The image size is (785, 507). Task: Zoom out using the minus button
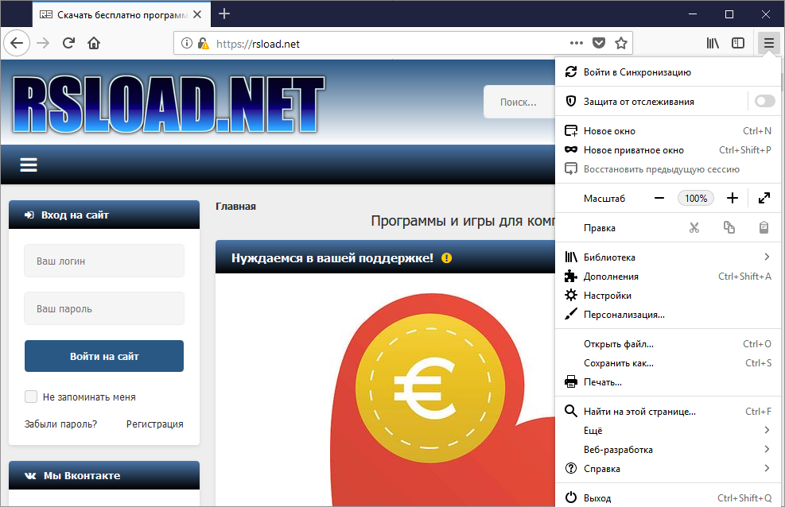tap(659, 199)
